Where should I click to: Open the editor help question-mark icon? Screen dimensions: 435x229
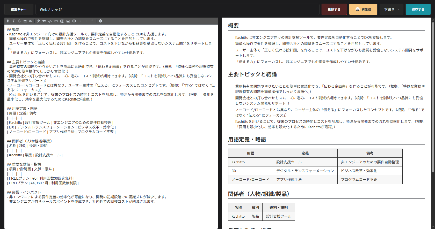pos(100,21)
